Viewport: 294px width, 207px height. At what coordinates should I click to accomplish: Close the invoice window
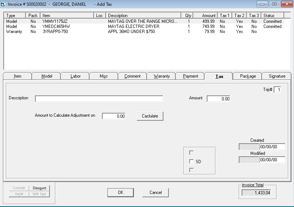(x=287, y=4)
